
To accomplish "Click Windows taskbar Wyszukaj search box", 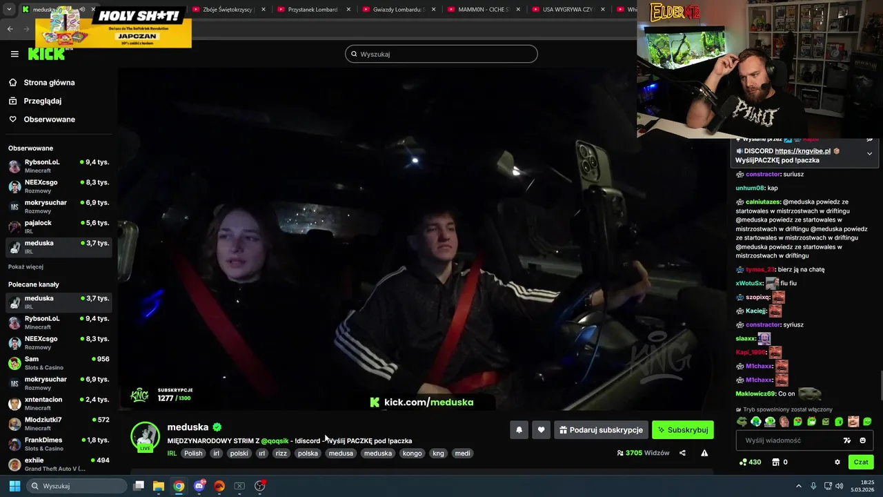I will coord(77,486).
